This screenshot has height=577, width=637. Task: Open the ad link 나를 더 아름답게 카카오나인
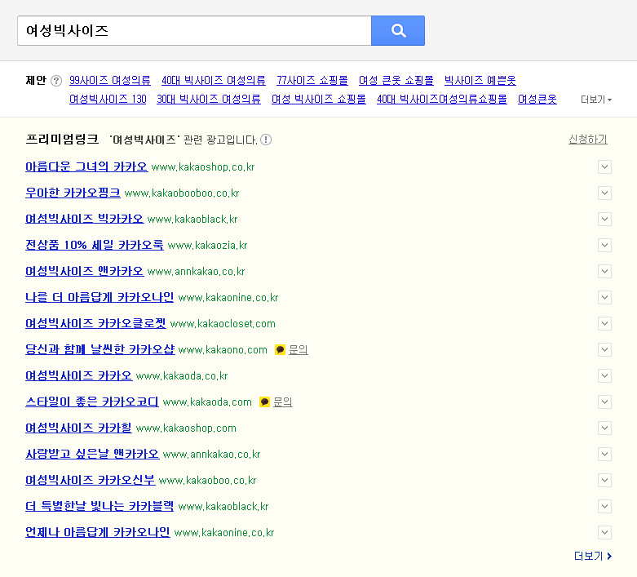[100, 297]
